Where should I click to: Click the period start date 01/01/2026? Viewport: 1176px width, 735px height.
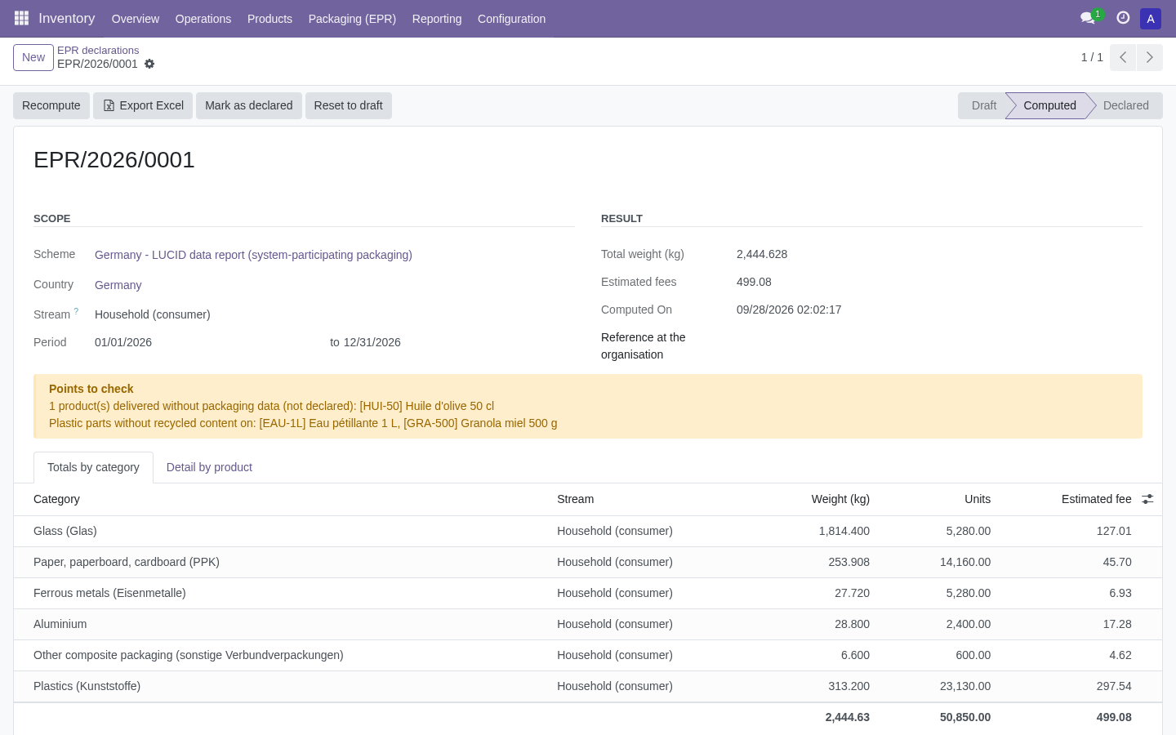pos(123,342)
